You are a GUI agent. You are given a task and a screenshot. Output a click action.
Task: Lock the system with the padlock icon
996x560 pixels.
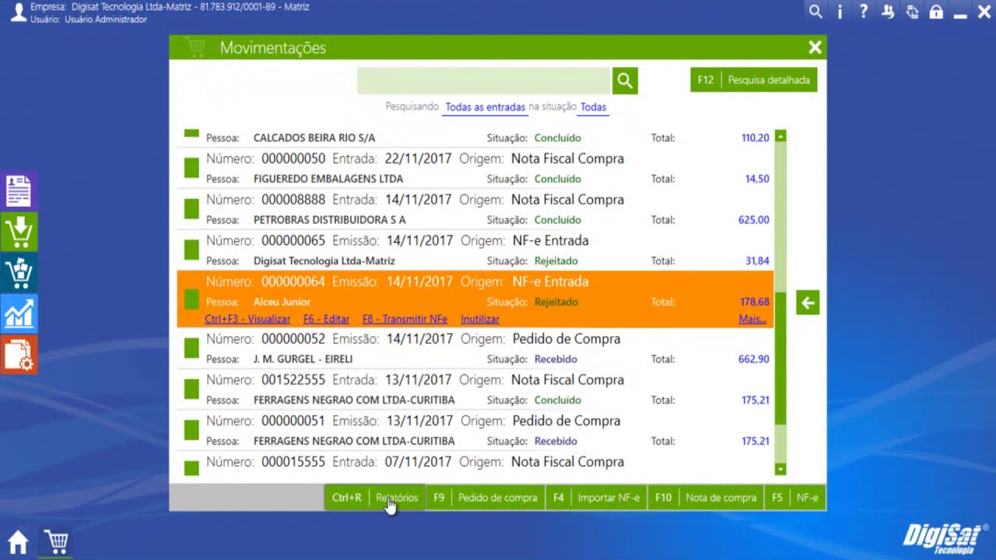tap(936, 12)
